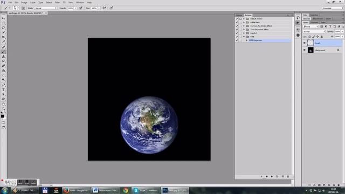The width and height of the screenshot is (345, 194).
Task: Open the Essentials workspace dropdown
Action: coord(333,8)
